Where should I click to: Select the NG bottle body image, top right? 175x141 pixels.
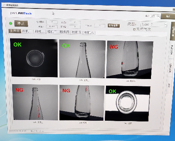pos(130,60)
